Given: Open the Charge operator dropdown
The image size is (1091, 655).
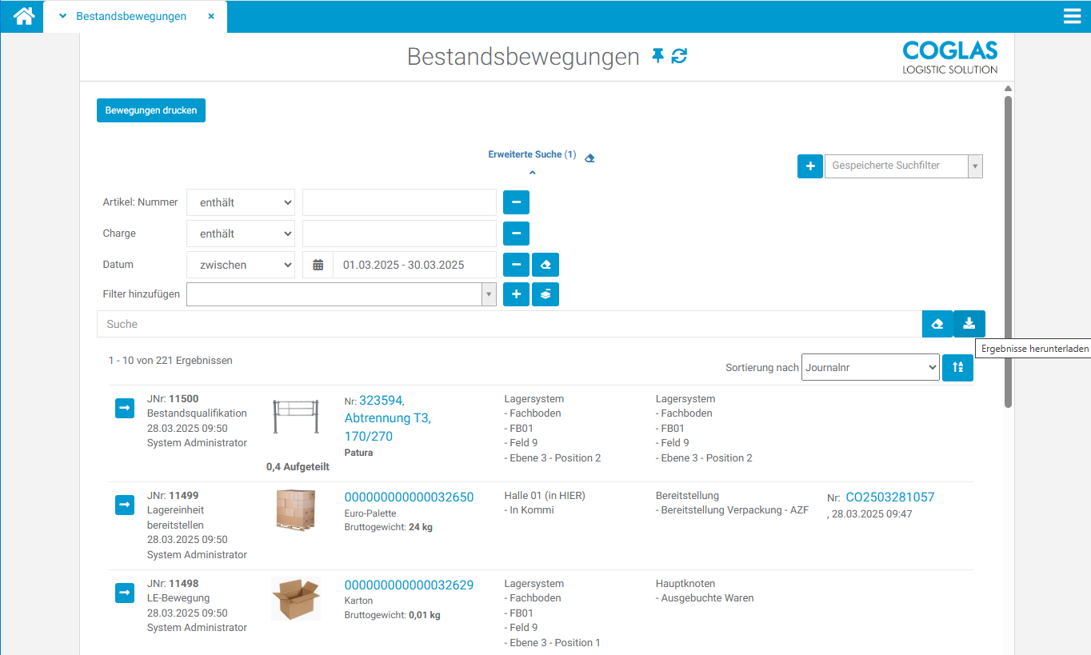Looking at the screenshot, I should coord(241,234).
